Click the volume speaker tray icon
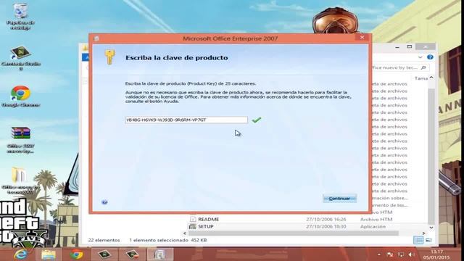The width and height of the screenshot is (464, 261). tap(411, 254)
